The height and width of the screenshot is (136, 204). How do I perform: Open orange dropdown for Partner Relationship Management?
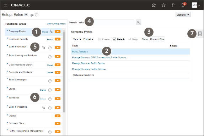(58, 132)
